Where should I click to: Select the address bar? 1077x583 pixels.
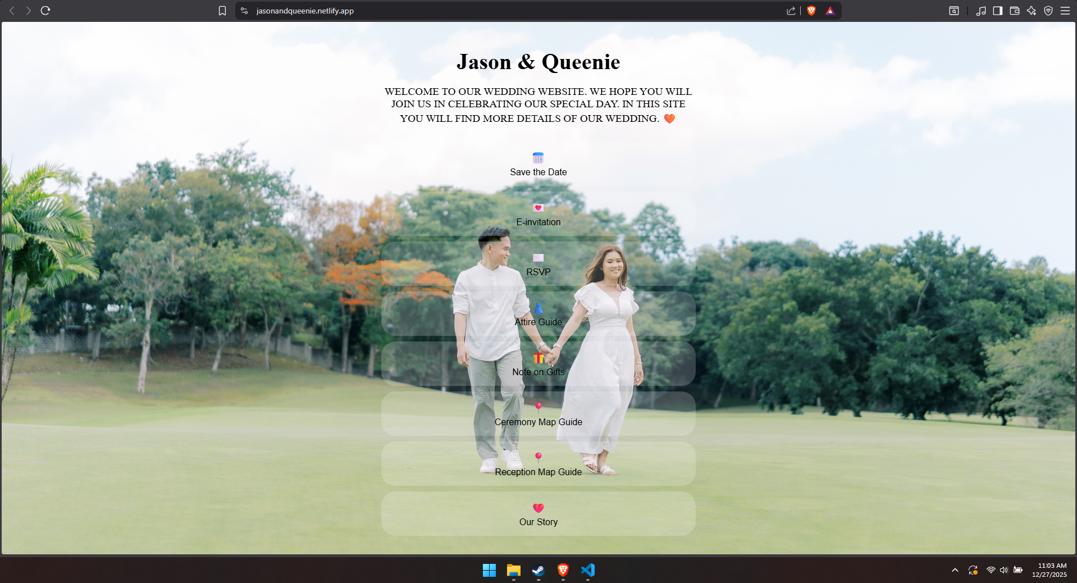(x=393, y=10)
